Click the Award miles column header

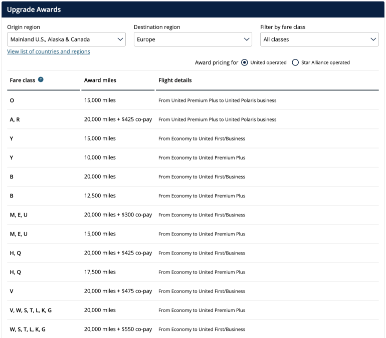tap(100, 80)
